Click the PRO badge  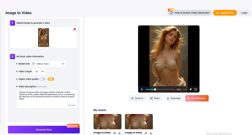click(51, 79)
